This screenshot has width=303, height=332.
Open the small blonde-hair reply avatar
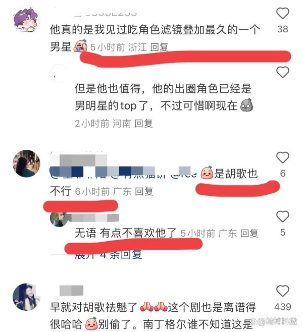[59, 219]
